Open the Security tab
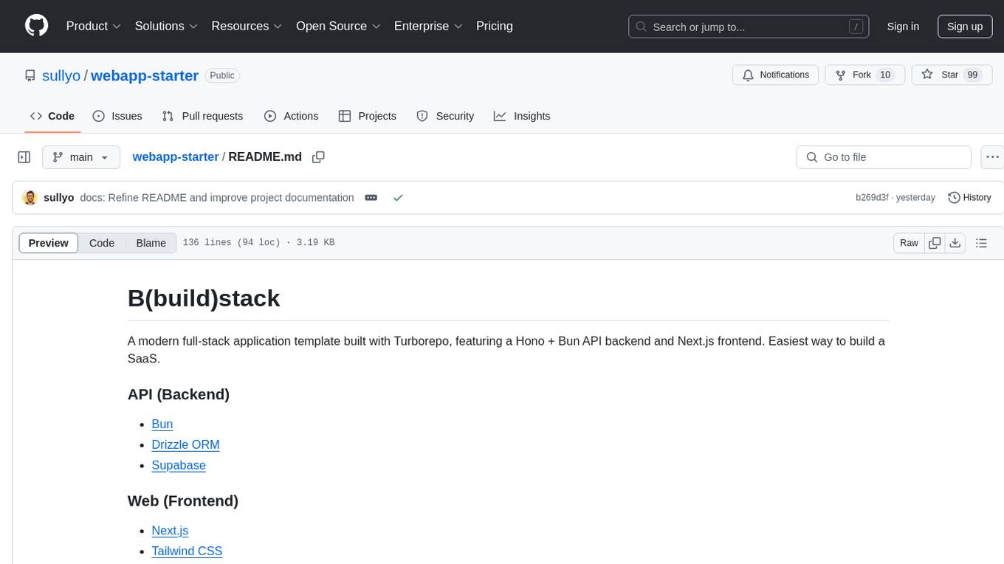The width and height of the screenshot is (1004, 564). pos(445,116)
